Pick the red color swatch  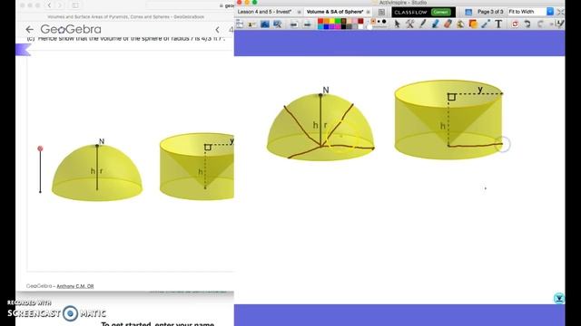coord(320,21)
